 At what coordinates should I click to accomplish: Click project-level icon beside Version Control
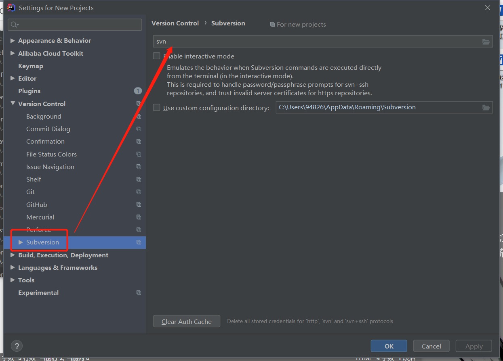[139, 104]
